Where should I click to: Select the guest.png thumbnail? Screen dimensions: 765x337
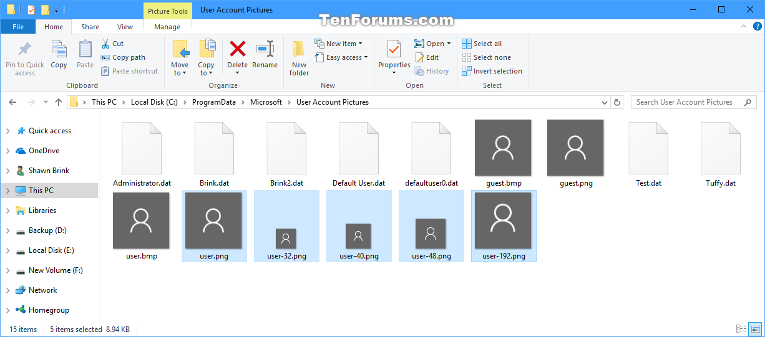point(575,148)
